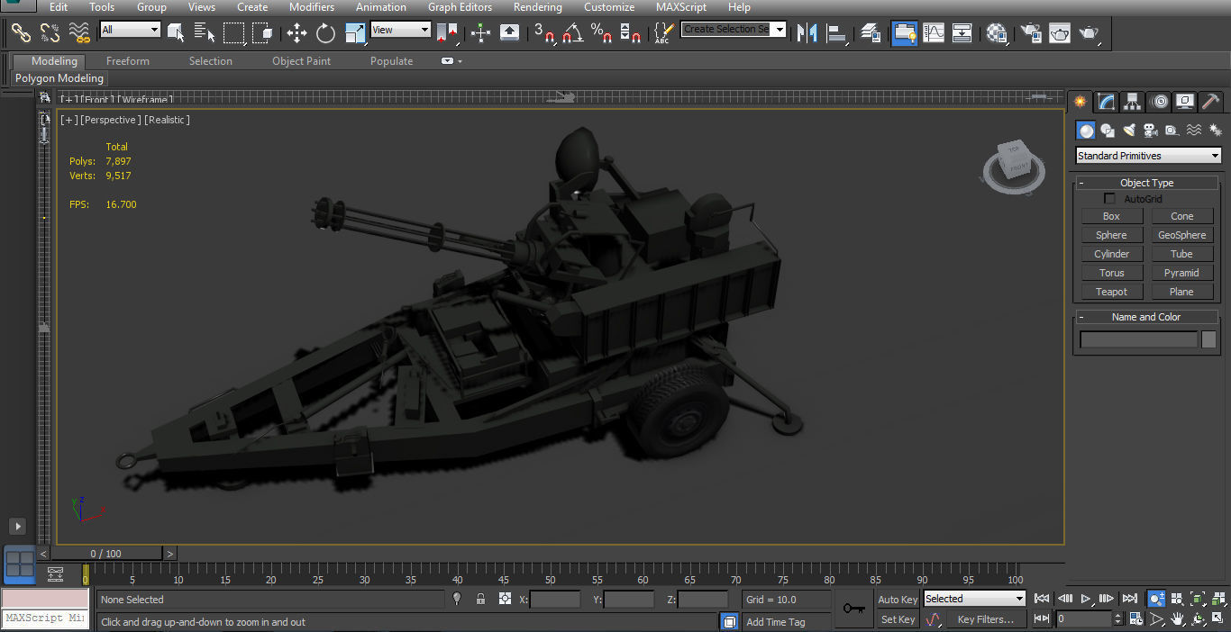Switch to the Object Paint tab
Screen dimensions: 1231x632
301,61
